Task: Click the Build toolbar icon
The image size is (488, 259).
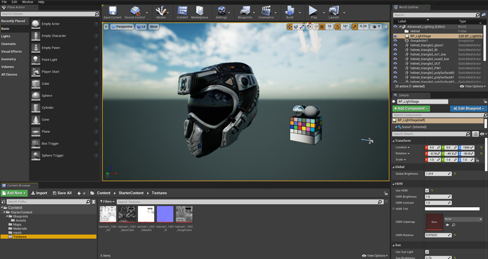Action: (x=290, y=12)
